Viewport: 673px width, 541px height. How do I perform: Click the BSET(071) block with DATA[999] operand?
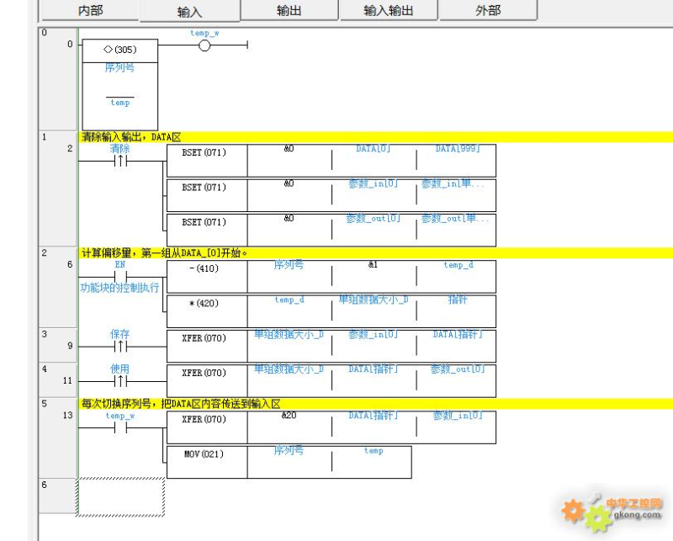204,152
